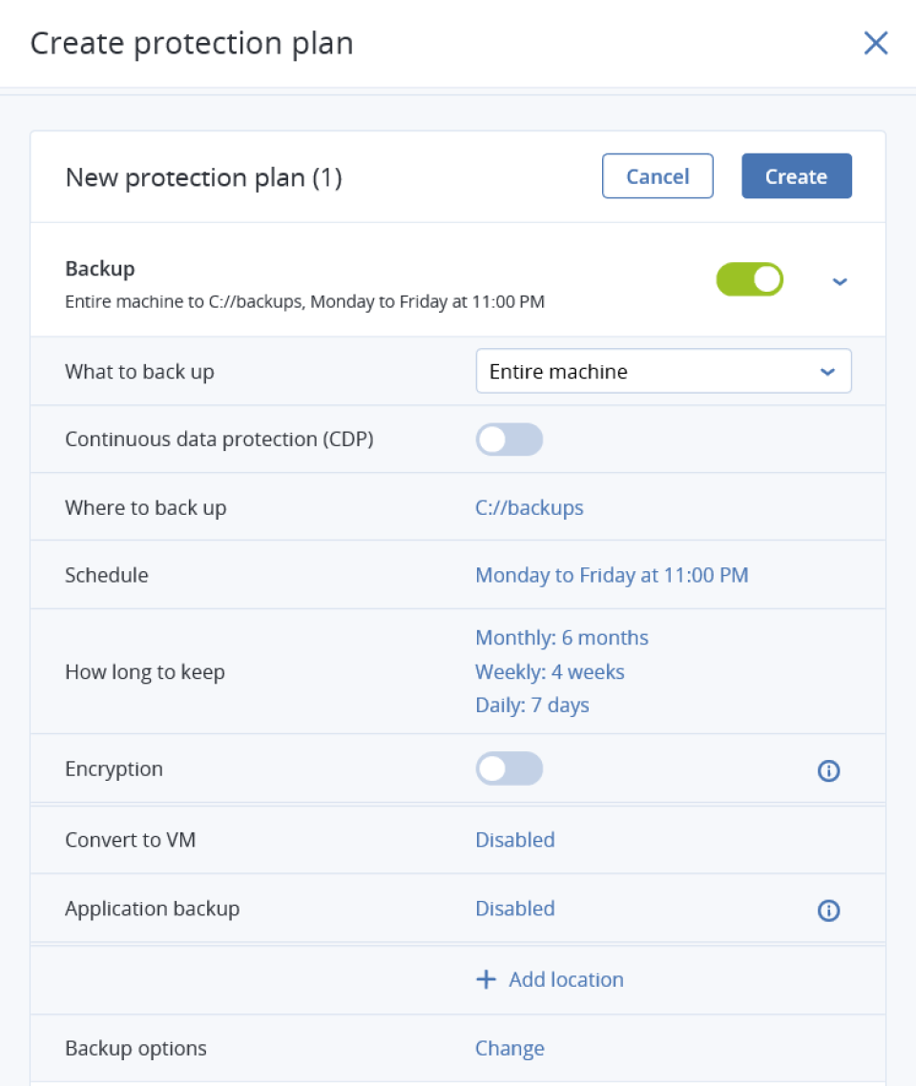Open Application backup settings via Disabled link
This screenshot has width=916, height=1086.
pyautogui.click(x=514, y=908)
